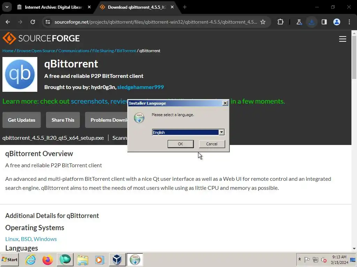
Task: Select the installer taskbar icon
Action: (135, 259)
